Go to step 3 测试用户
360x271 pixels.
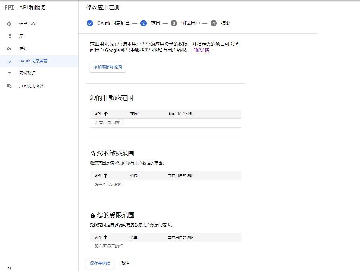pos(174,23)
